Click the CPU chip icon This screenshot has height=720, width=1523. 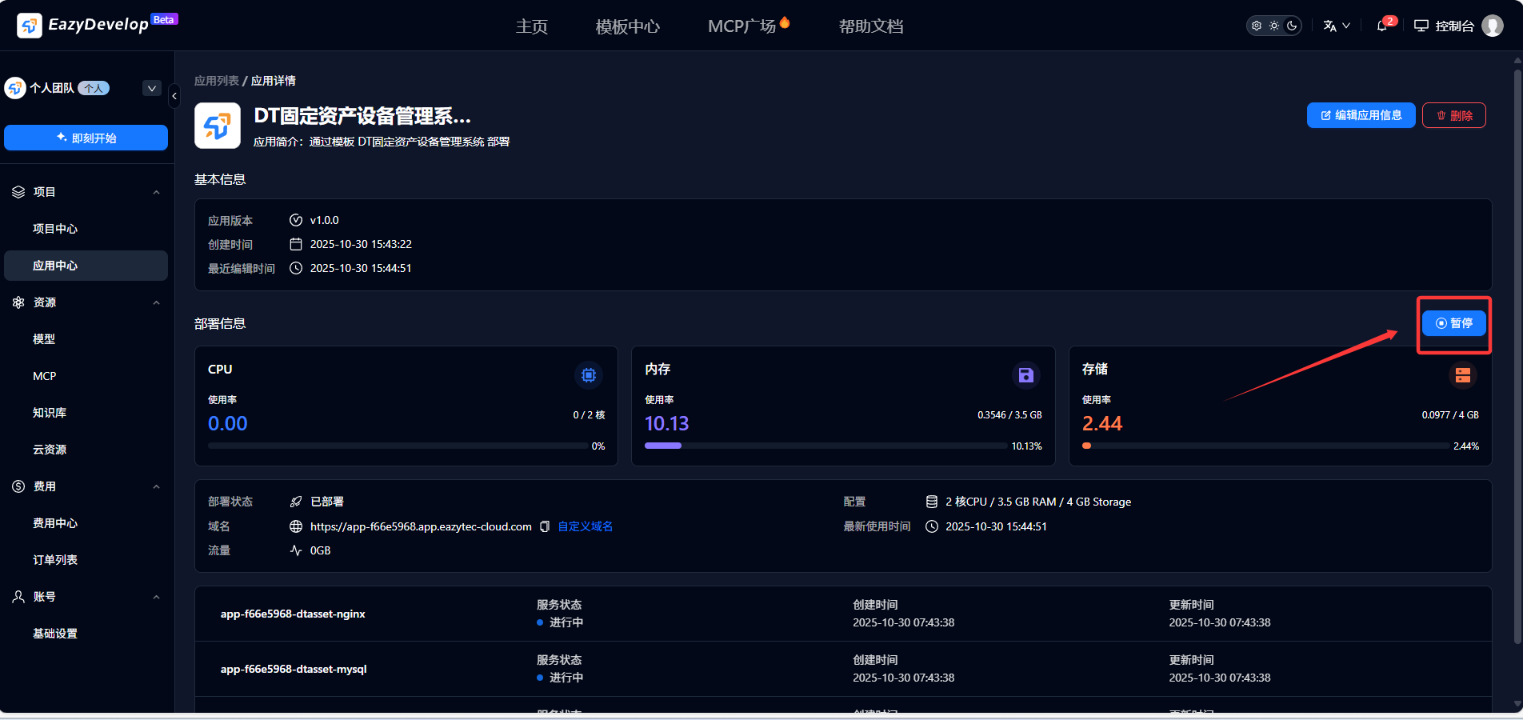click(589, 375)
